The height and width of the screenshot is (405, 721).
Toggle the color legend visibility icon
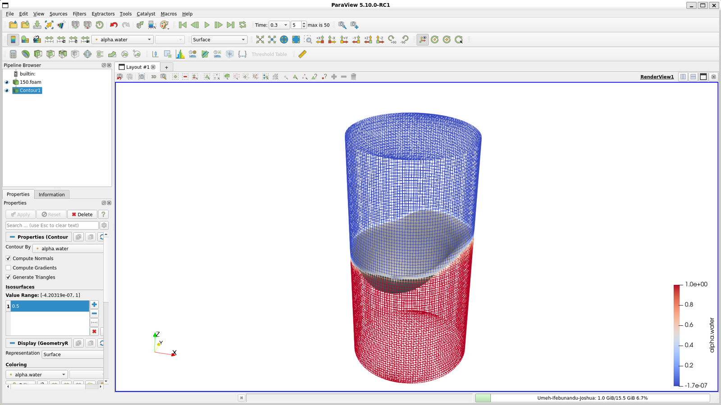coord(13,40)
